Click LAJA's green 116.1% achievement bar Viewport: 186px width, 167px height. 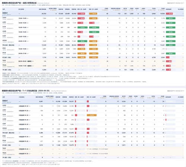click(x=83, y=28)
